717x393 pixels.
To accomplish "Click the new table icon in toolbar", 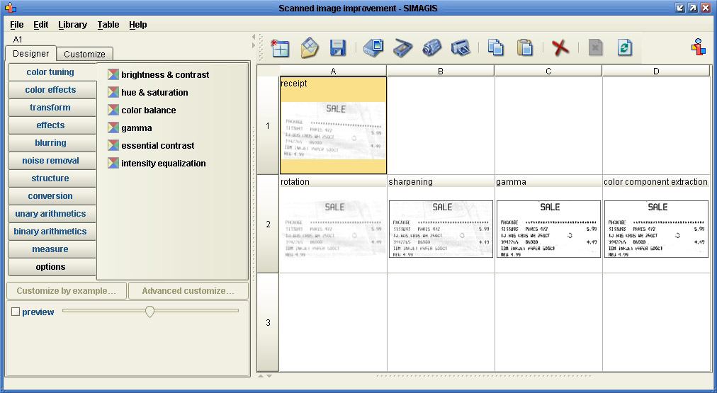I will (280, 48).
